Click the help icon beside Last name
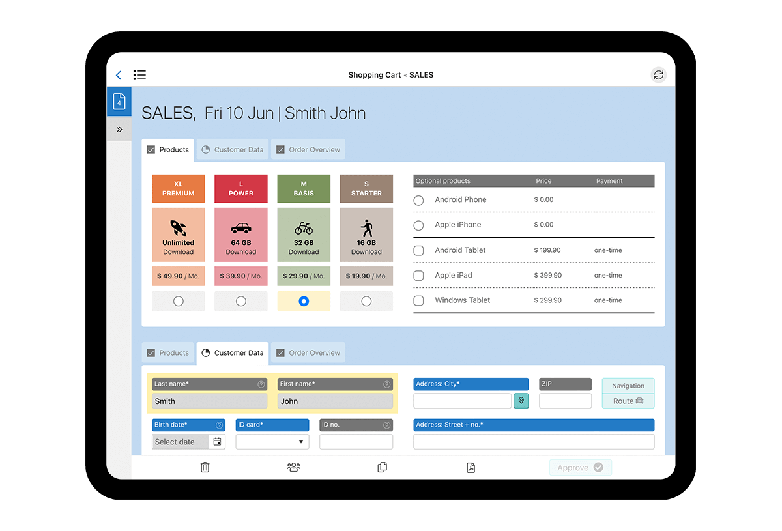This screenshot has height=531, width=782. (x=261, y=384)
